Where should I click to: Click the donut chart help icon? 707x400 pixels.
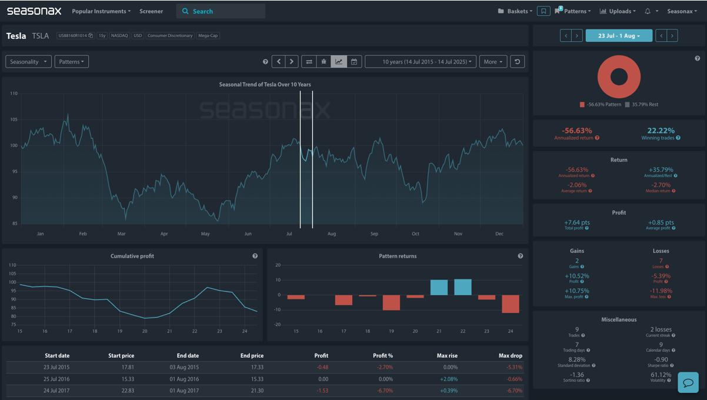(x=698, y=59)
